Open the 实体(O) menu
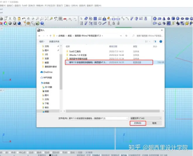 [x=32, y=6]
